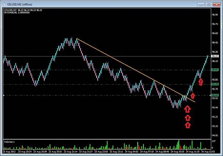The width and height of the screenshot is (223, 156).
Task: Click time label '23 Aug 21:27'
Action: click(86, 152)
